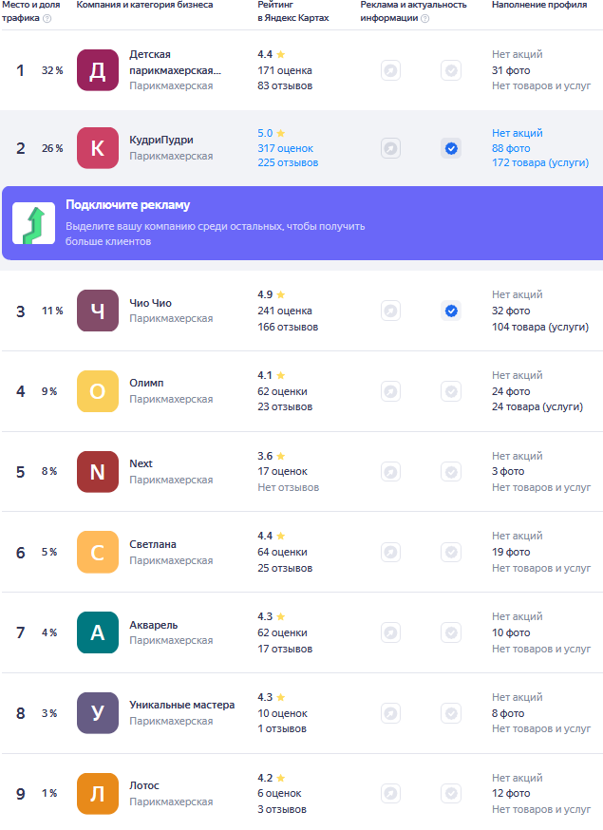The height and width of the screenshot is (830, 603).
Task: Select company name 'Детская парикмахерская...'
Action: coord(176,63)
